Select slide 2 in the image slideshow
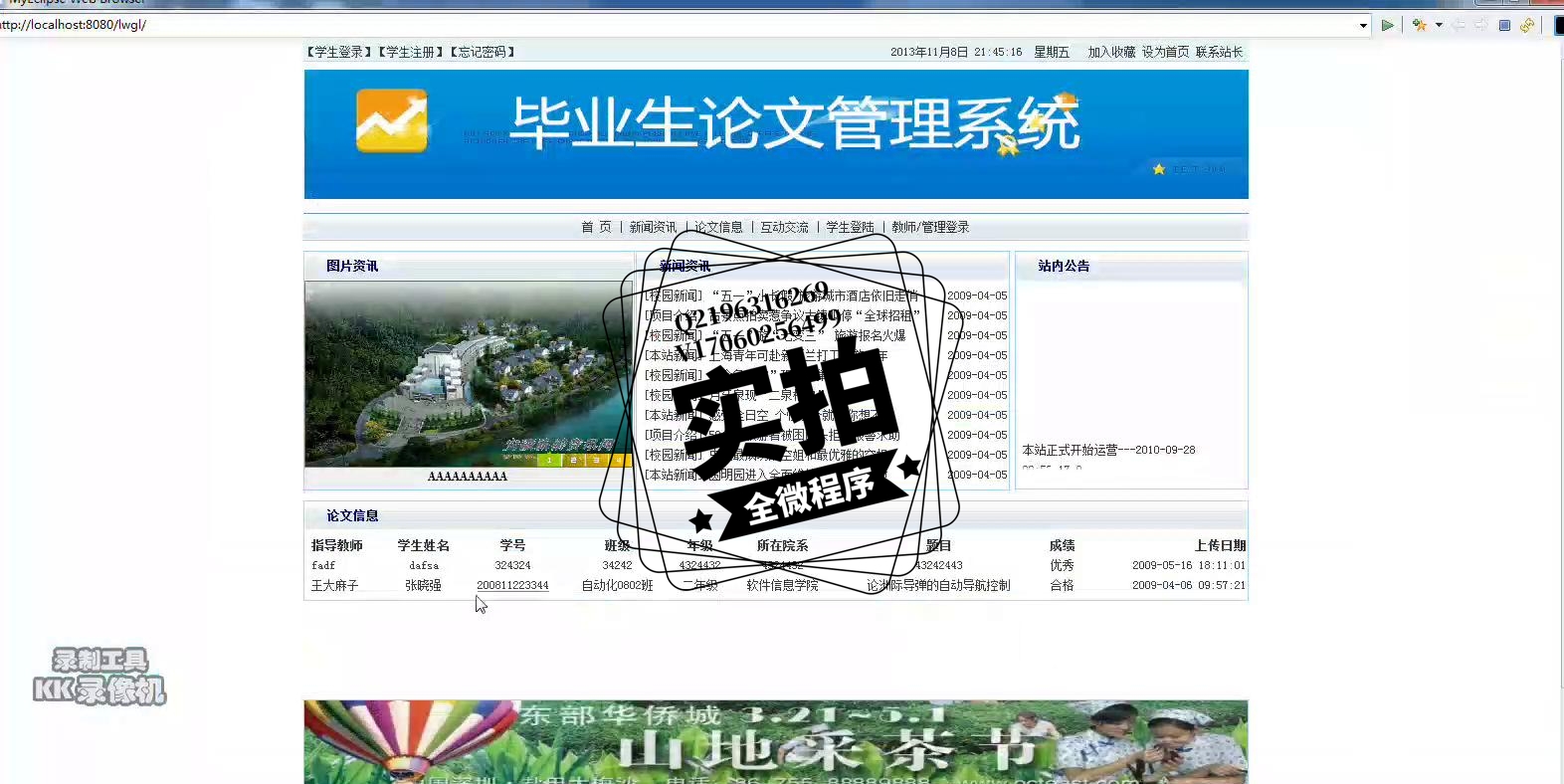 [572, 460]
